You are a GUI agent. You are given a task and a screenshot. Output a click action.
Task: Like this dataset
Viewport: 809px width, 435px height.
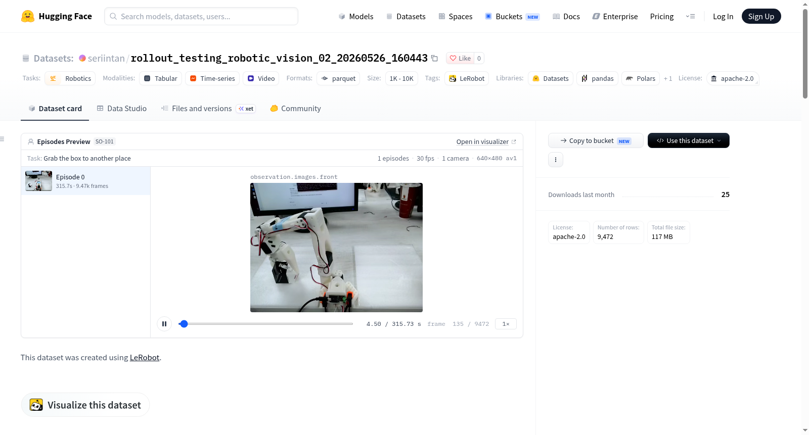click(460, 58)
